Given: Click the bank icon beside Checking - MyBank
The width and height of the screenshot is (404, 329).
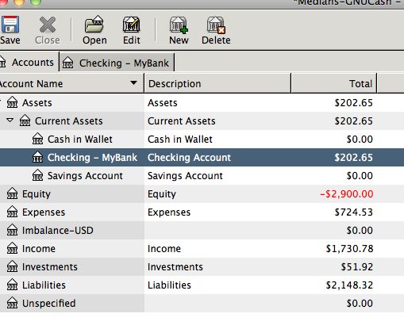Looking at the screenshot, I should tap(37, 157).
